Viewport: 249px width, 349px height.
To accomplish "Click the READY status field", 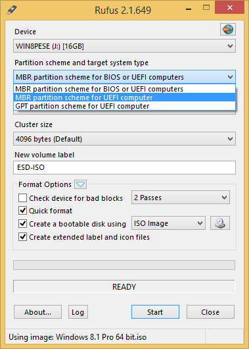I will tap(124, 286).
